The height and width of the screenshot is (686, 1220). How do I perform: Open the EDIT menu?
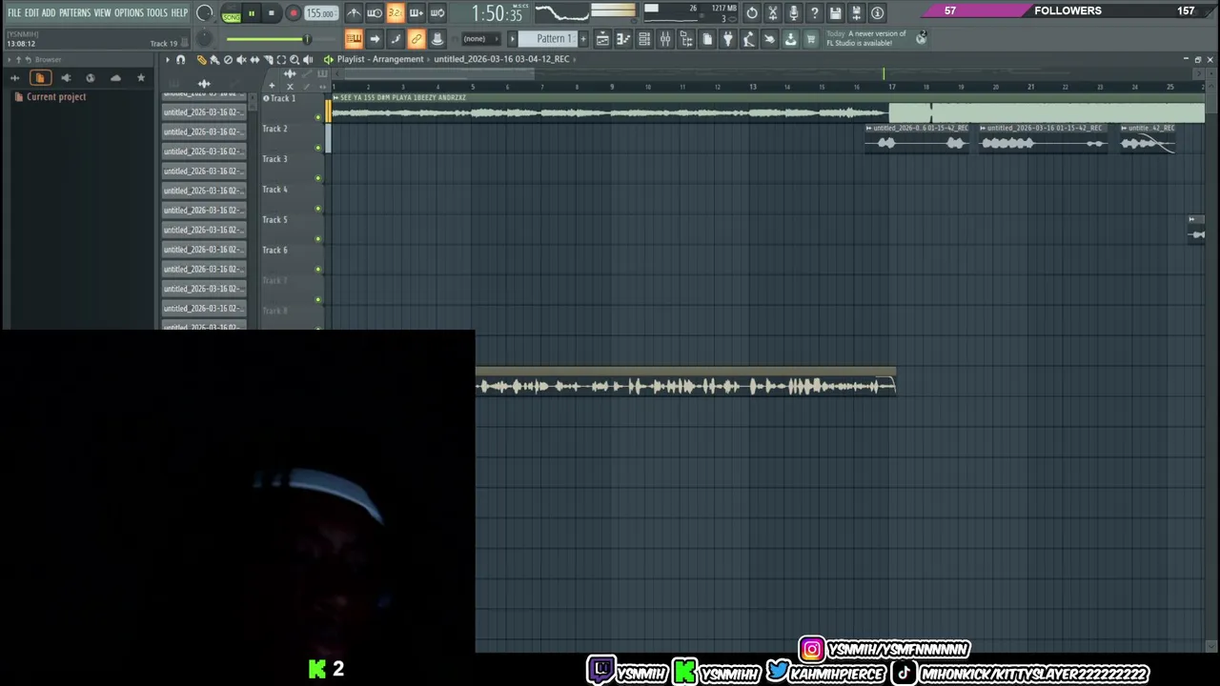(x=31, y=12)
